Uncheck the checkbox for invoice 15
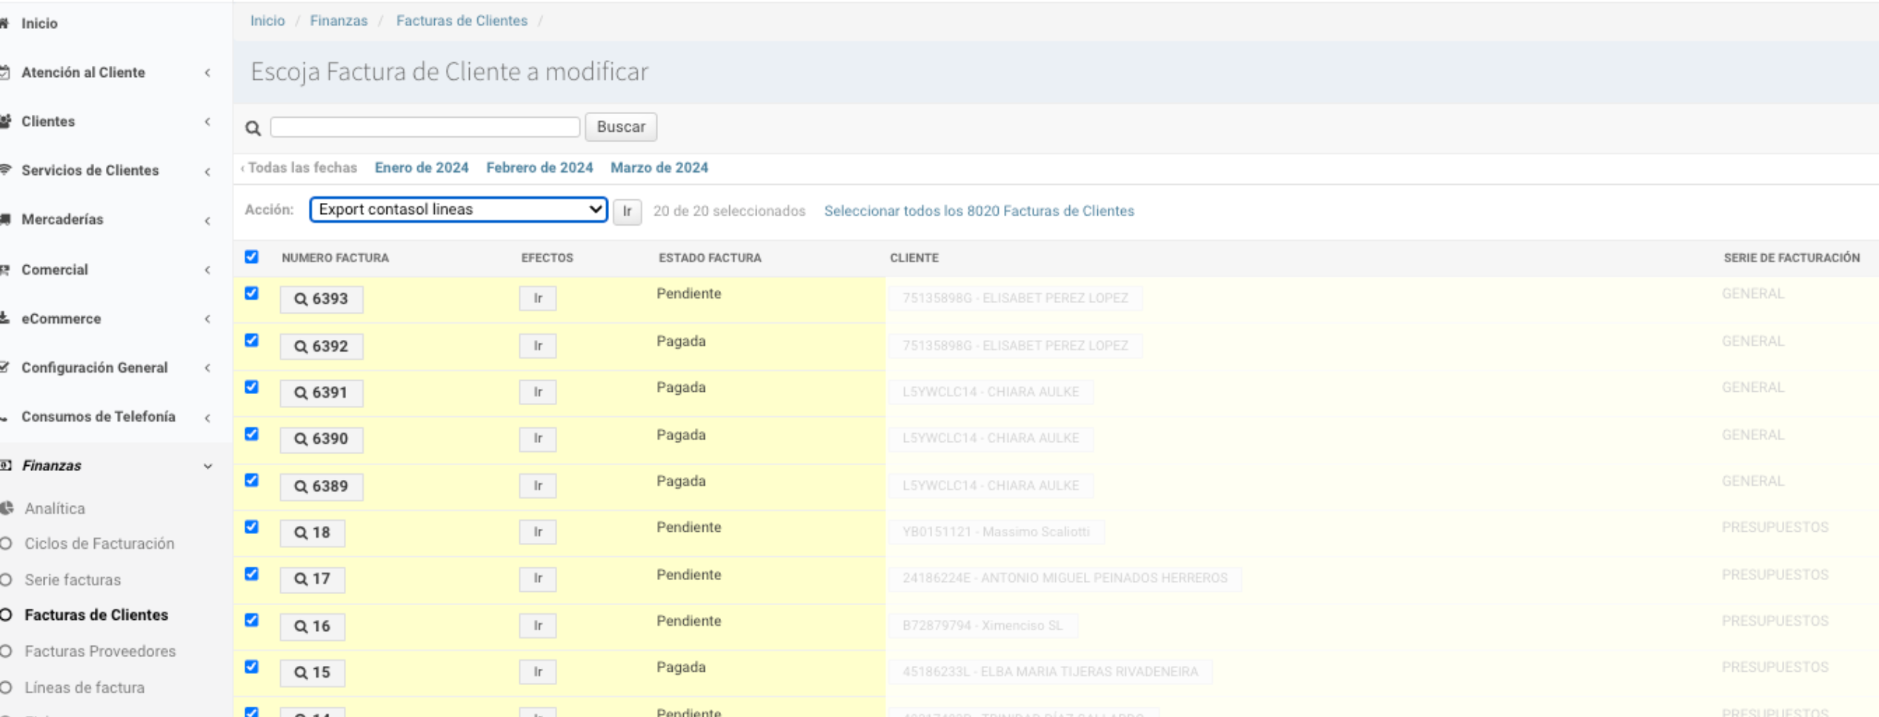The image size is (1879, 717). 252,667
